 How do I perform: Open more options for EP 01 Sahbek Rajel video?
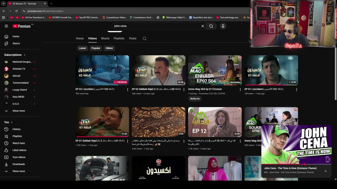(128, 141)
